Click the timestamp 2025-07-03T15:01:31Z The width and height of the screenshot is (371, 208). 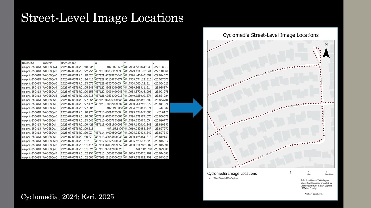pos(75,141)
